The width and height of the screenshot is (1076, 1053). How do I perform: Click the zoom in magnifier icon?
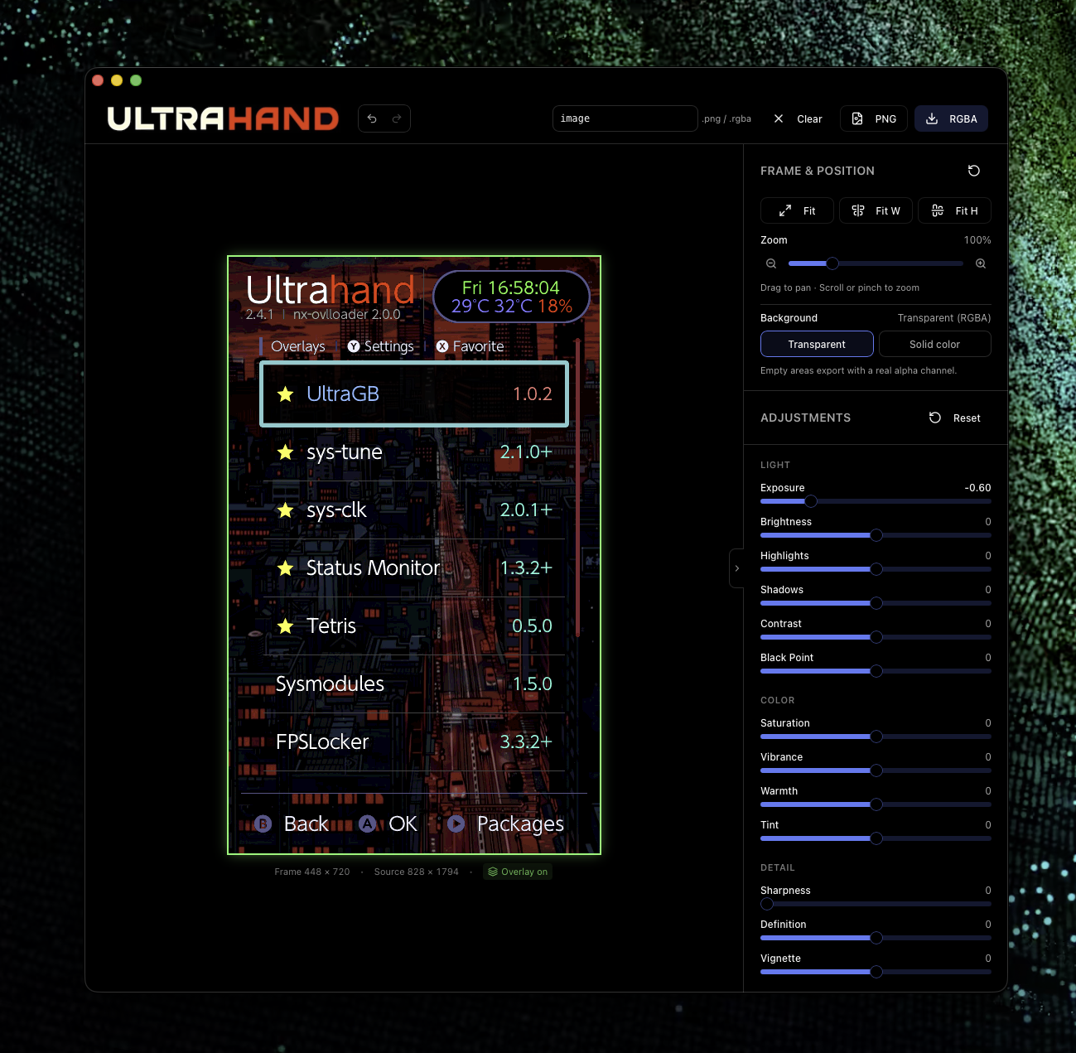981,263
